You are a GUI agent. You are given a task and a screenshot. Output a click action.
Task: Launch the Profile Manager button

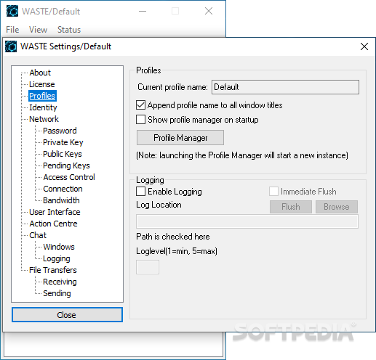coord(180,138)
